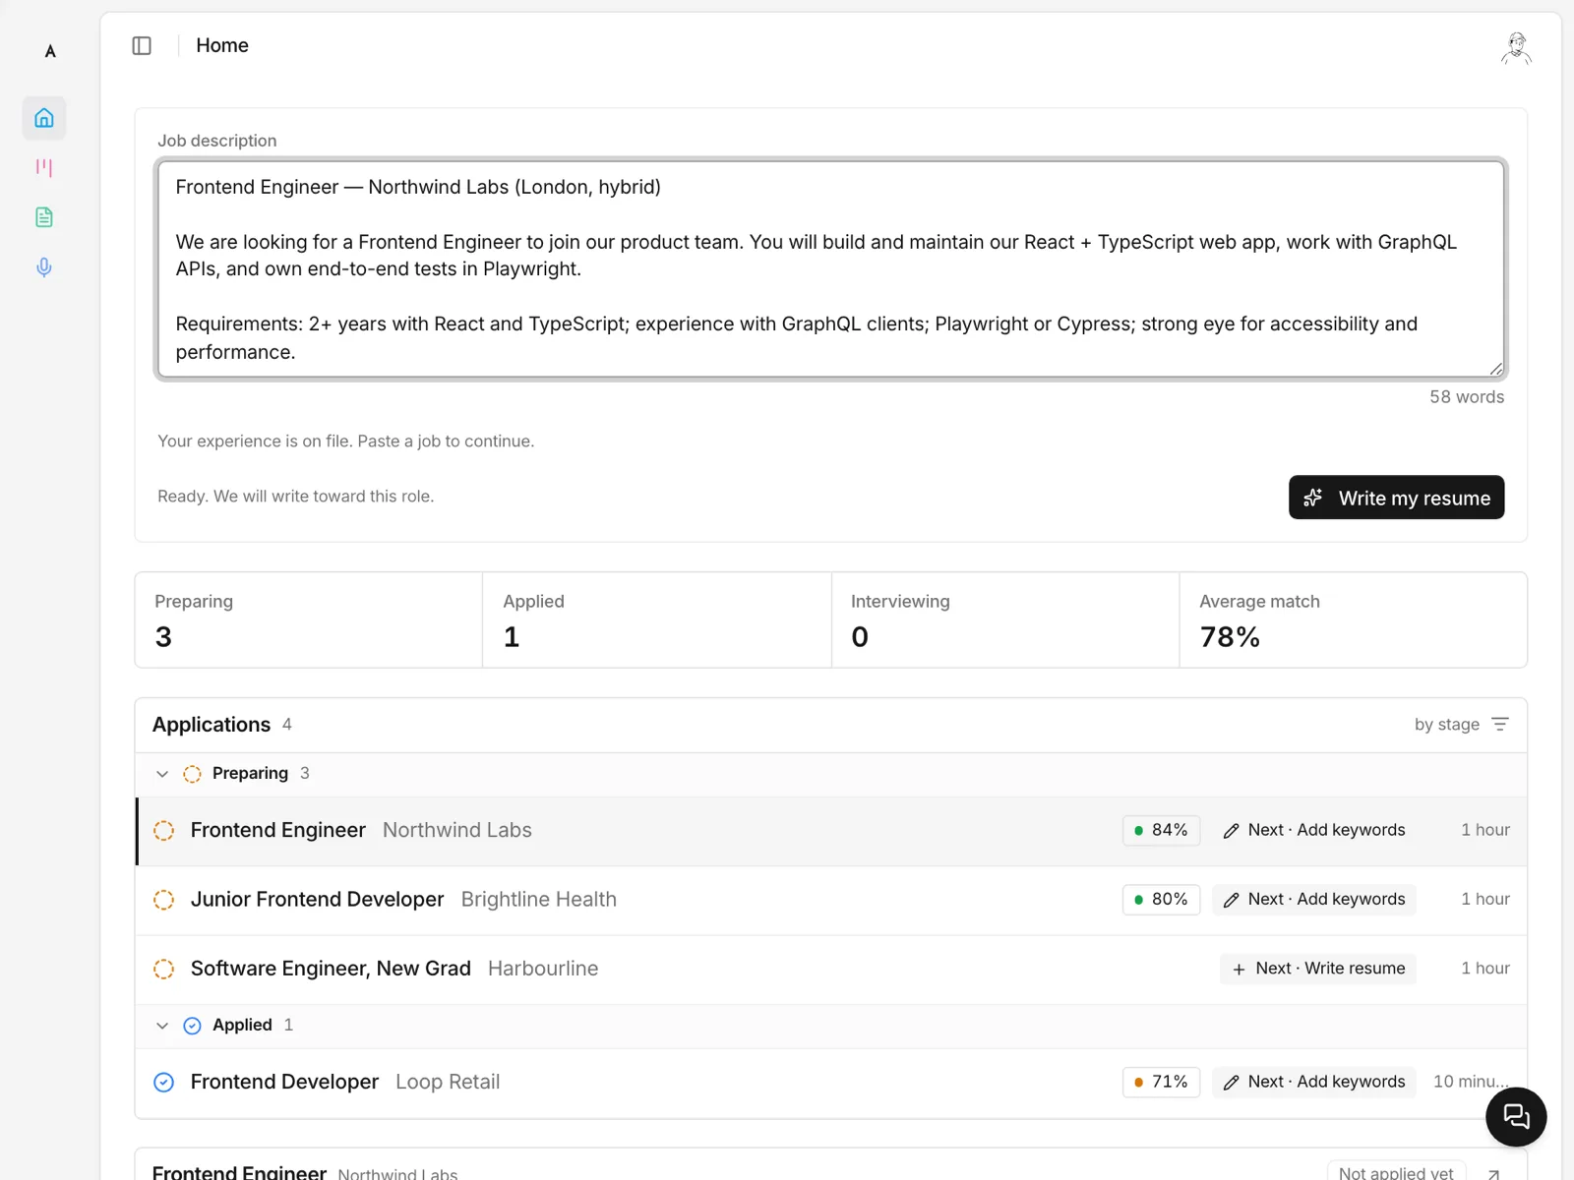This screenshot has height=1180, width=1574.
Task: Collapse the Preparing group chevron
Action: [x=162, y=774]
